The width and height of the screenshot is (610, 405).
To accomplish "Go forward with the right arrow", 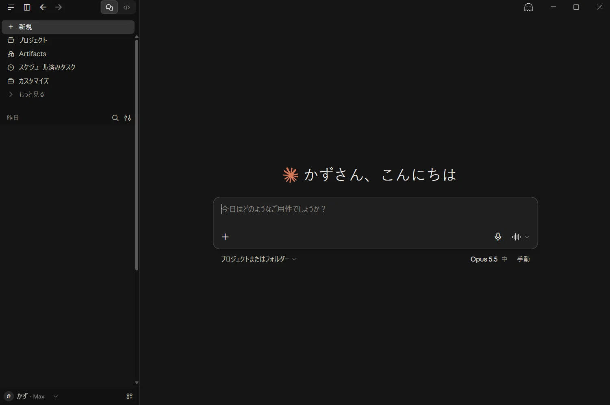I will click(59, 7).
